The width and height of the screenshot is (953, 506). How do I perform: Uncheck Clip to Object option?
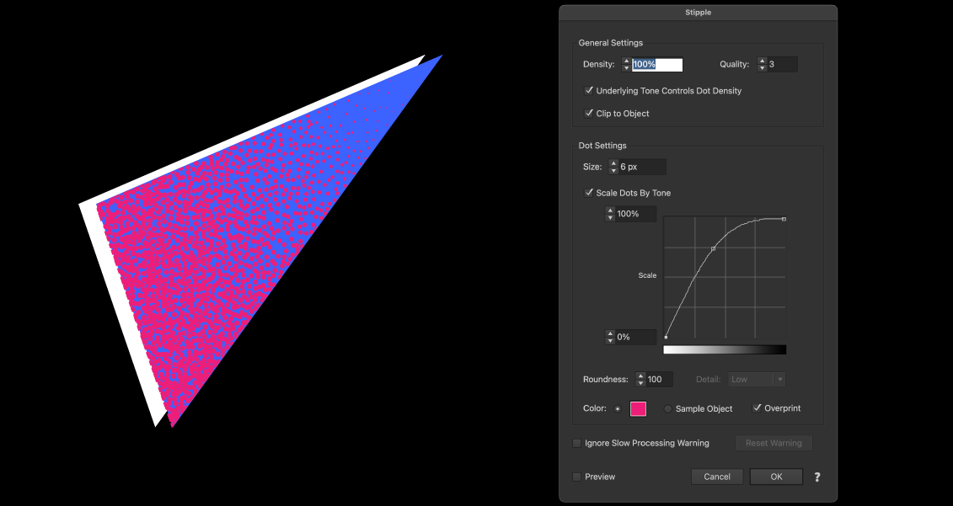click(x=589, y=114)
